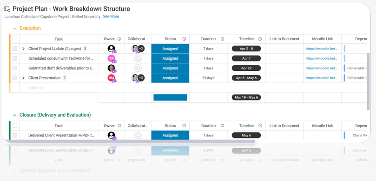This screenshot has width=376, height=181.
Task: Click Timeline column info icon in Execution
Action: tap(260, 39)
